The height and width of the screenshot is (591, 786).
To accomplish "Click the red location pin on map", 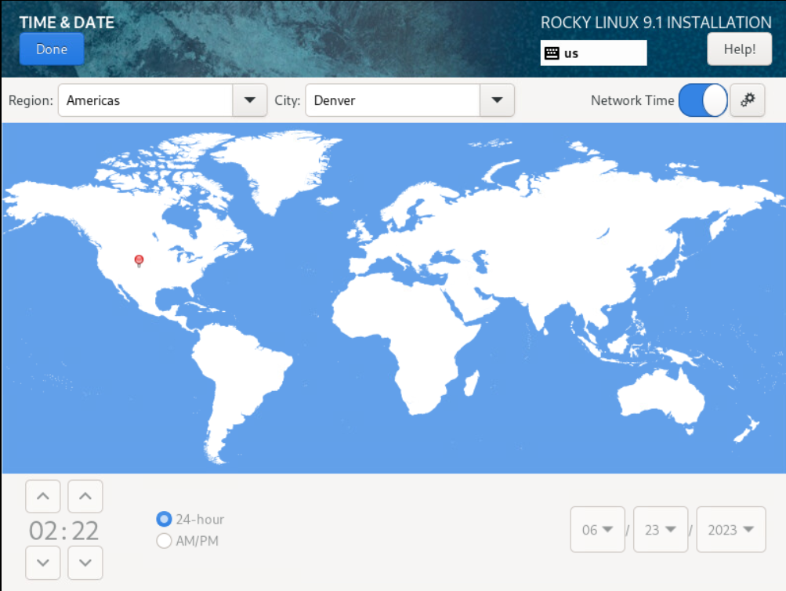I will pos(139,260).
